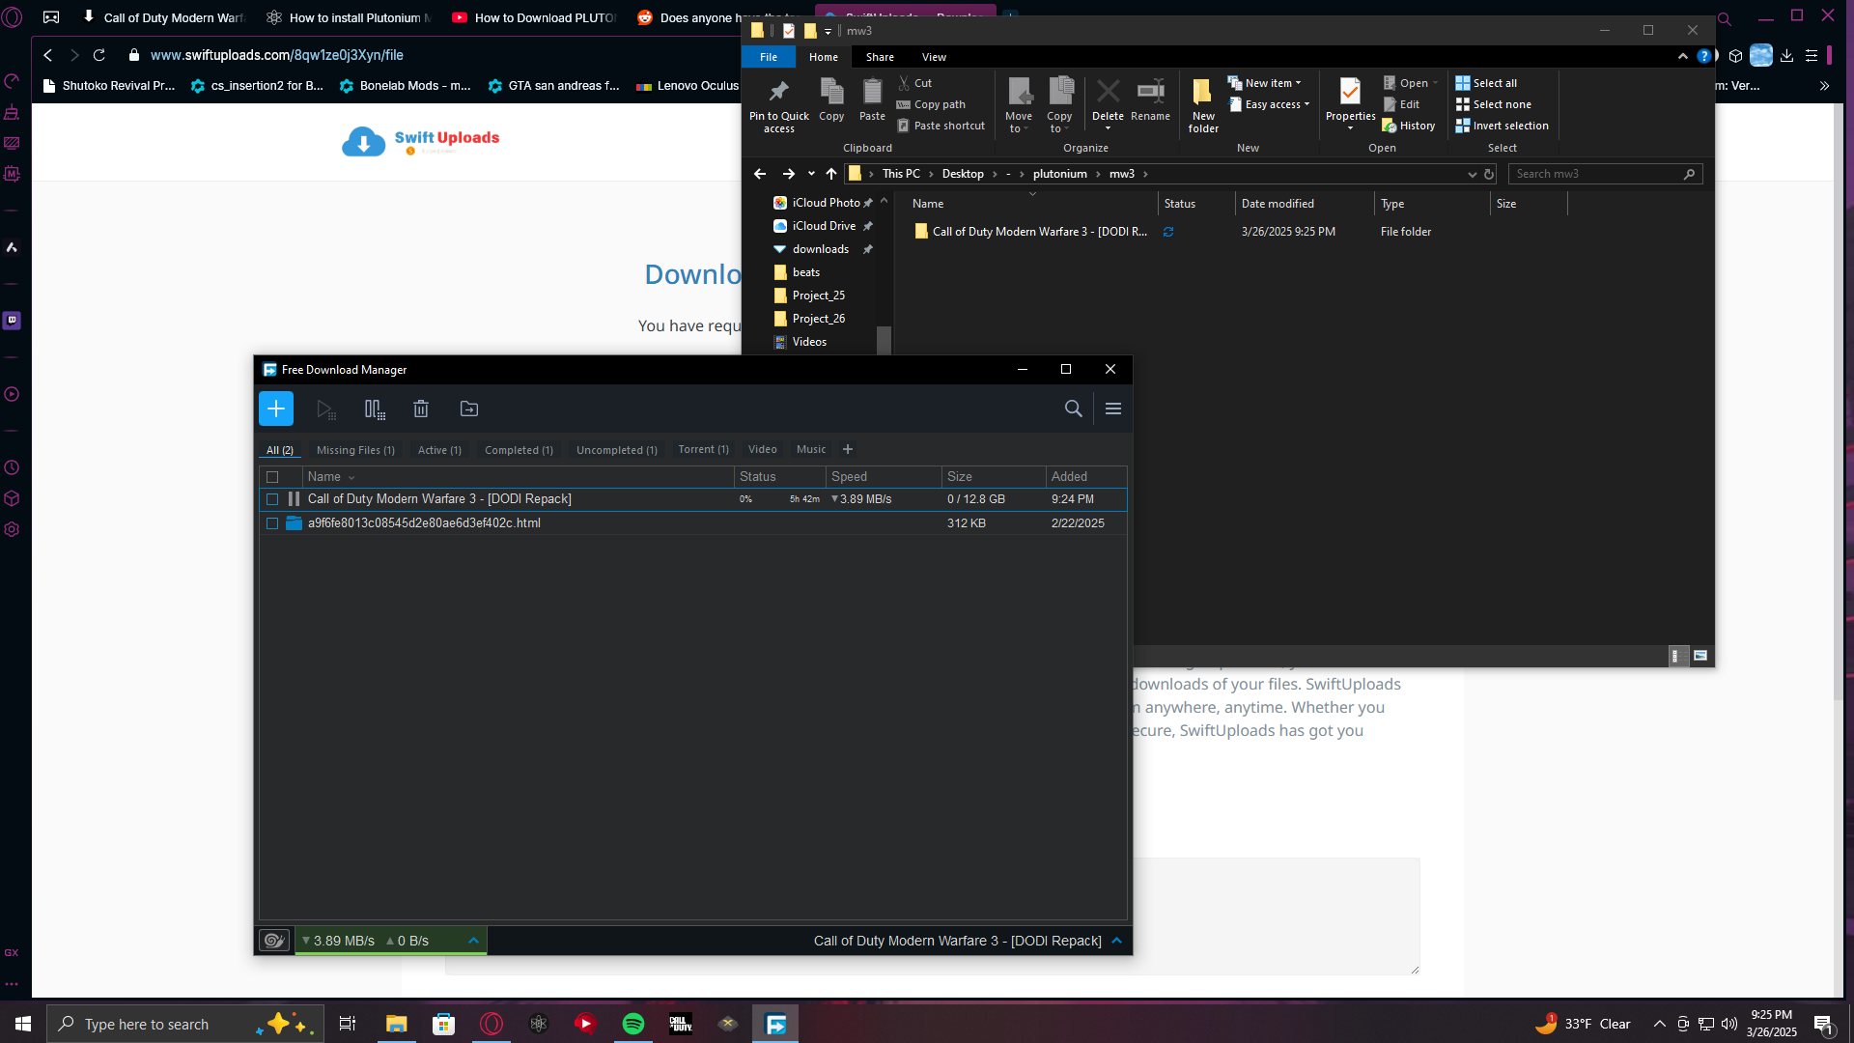Screen dimensions: 1854x1043
Task: Check the Call of Duty download checkbox
Action: [272, 499]
